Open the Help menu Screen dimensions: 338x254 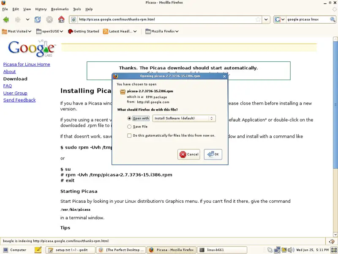click(89, 9)
